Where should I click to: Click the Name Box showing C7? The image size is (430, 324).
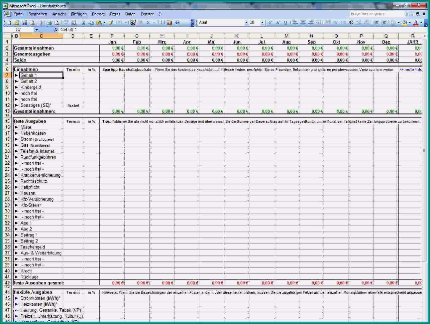tap(18, 30)
